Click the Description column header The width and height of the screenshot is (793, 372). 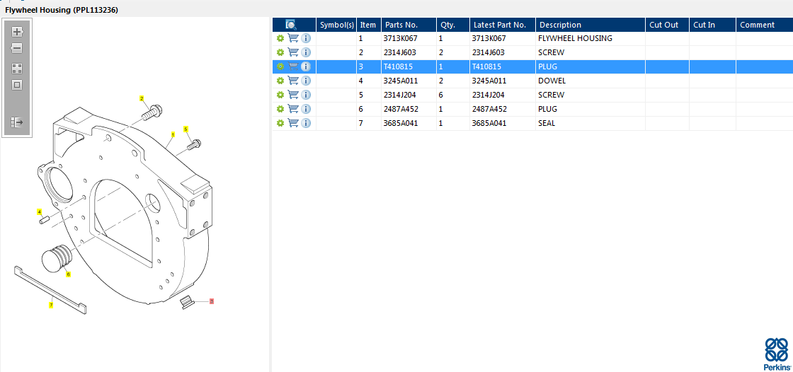[x=591, y=25]
